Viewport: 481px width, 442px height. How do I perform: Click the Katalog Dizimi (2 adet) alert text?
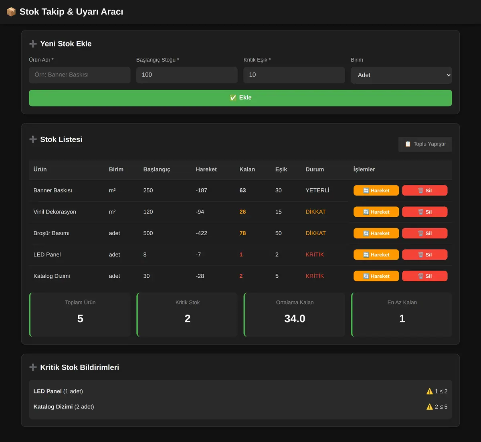(x=64, y=407)
